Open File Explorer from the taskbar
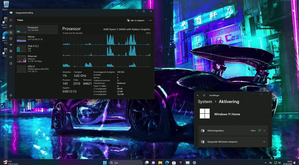Image resolution: width=299 pixels, height=165 pixels. tap(160, 163)
